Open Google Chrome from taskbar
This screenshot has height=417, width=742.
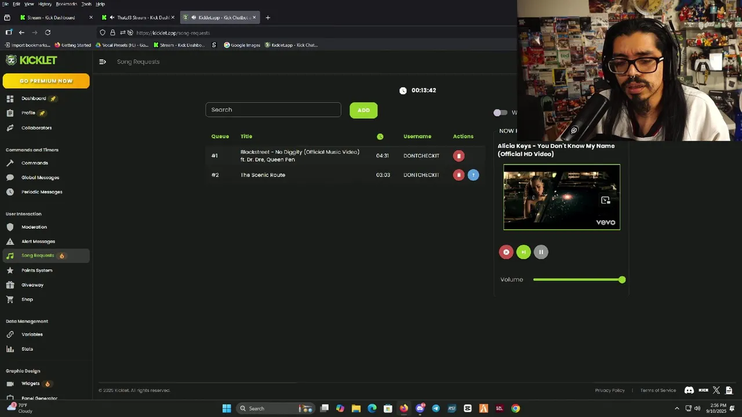click(515, 408)
